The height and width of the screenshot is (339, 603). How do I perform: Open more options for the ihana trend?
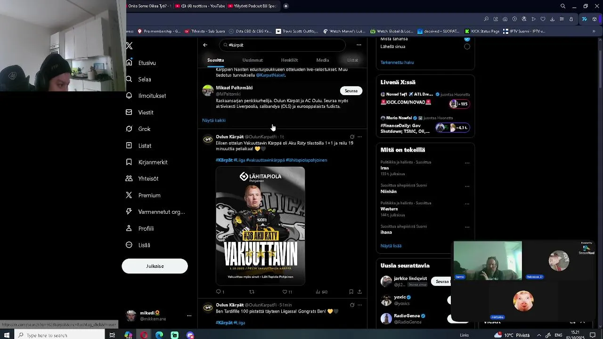[x=467, y=227]
